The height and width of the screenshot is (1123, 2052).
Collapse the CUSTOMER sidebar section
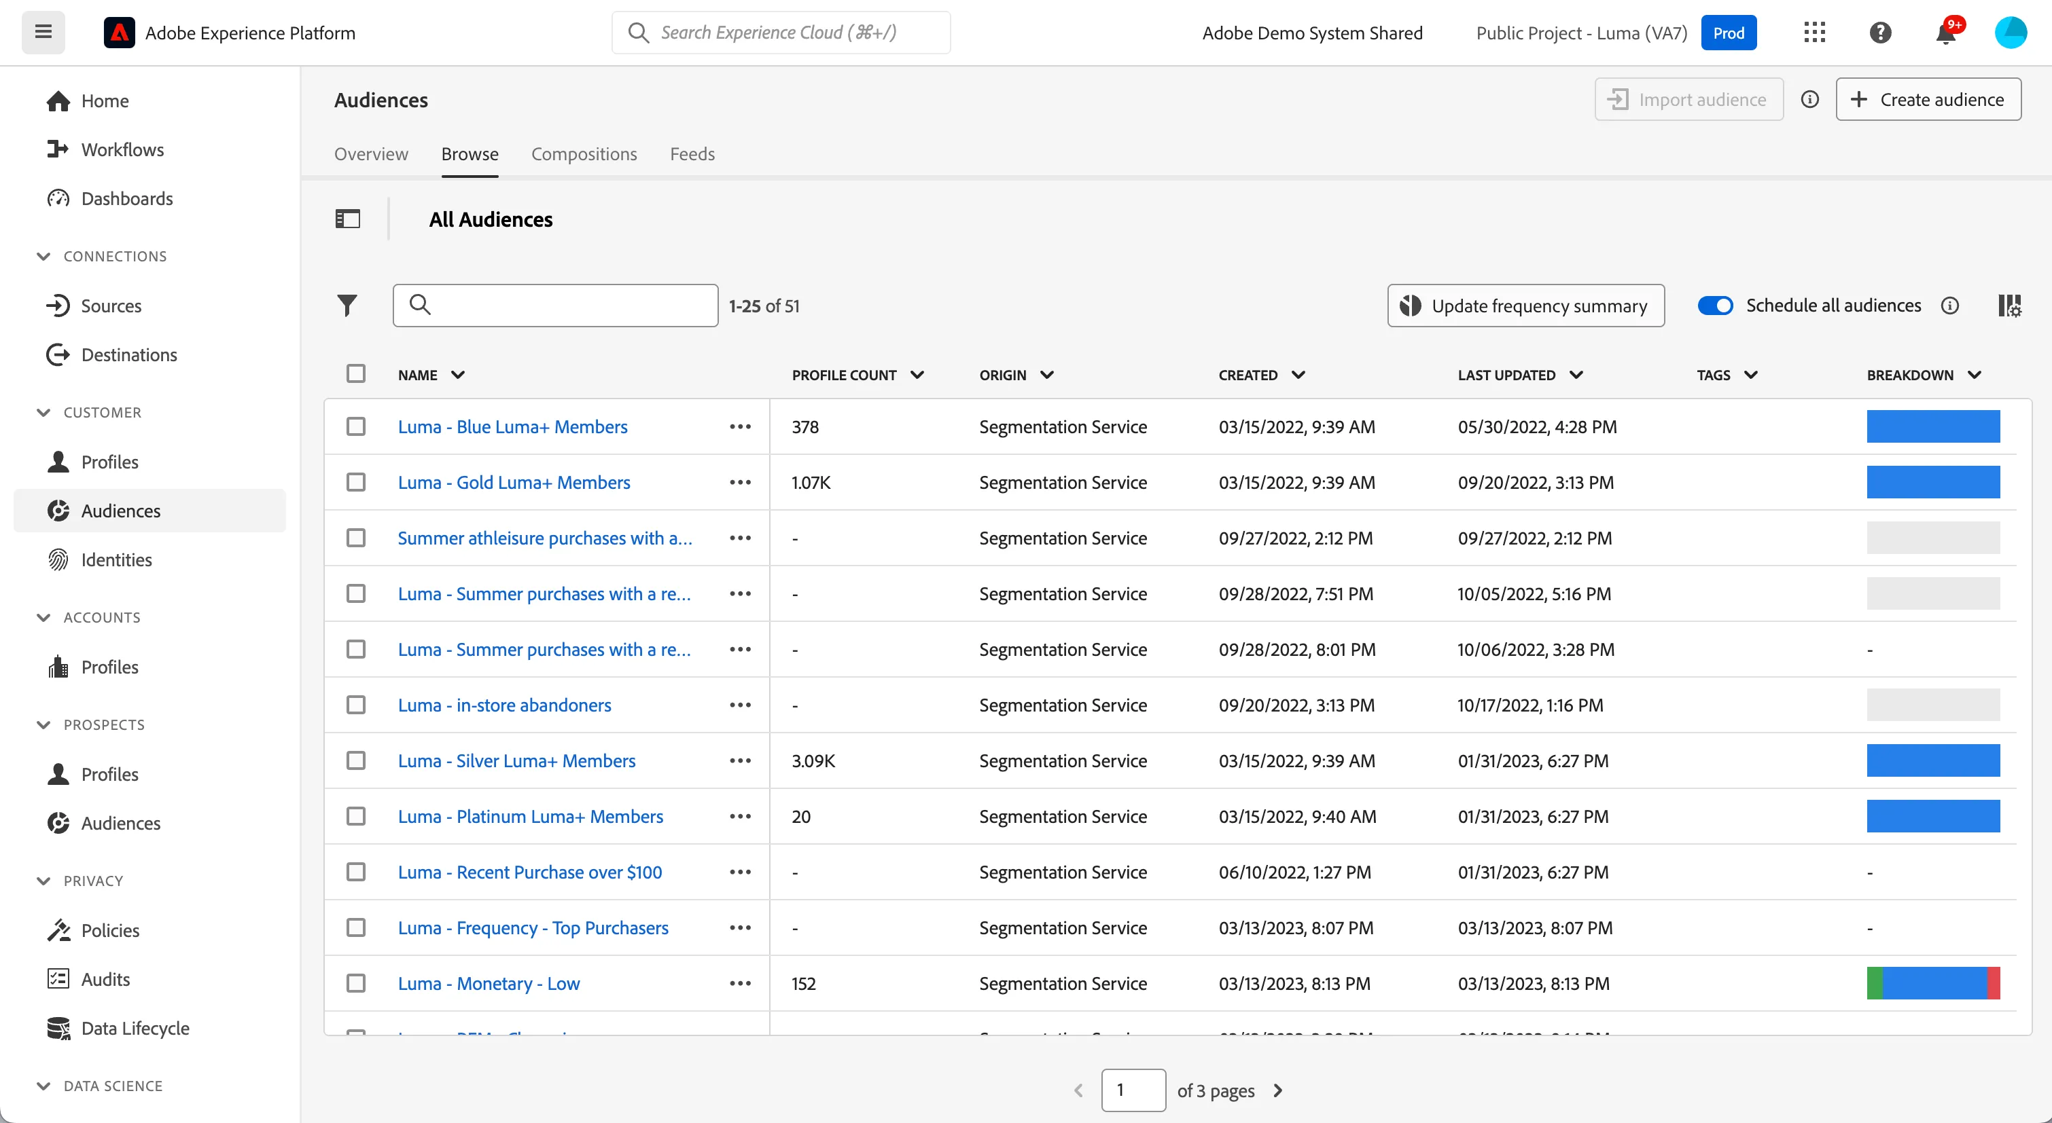(x=43, y=412)
